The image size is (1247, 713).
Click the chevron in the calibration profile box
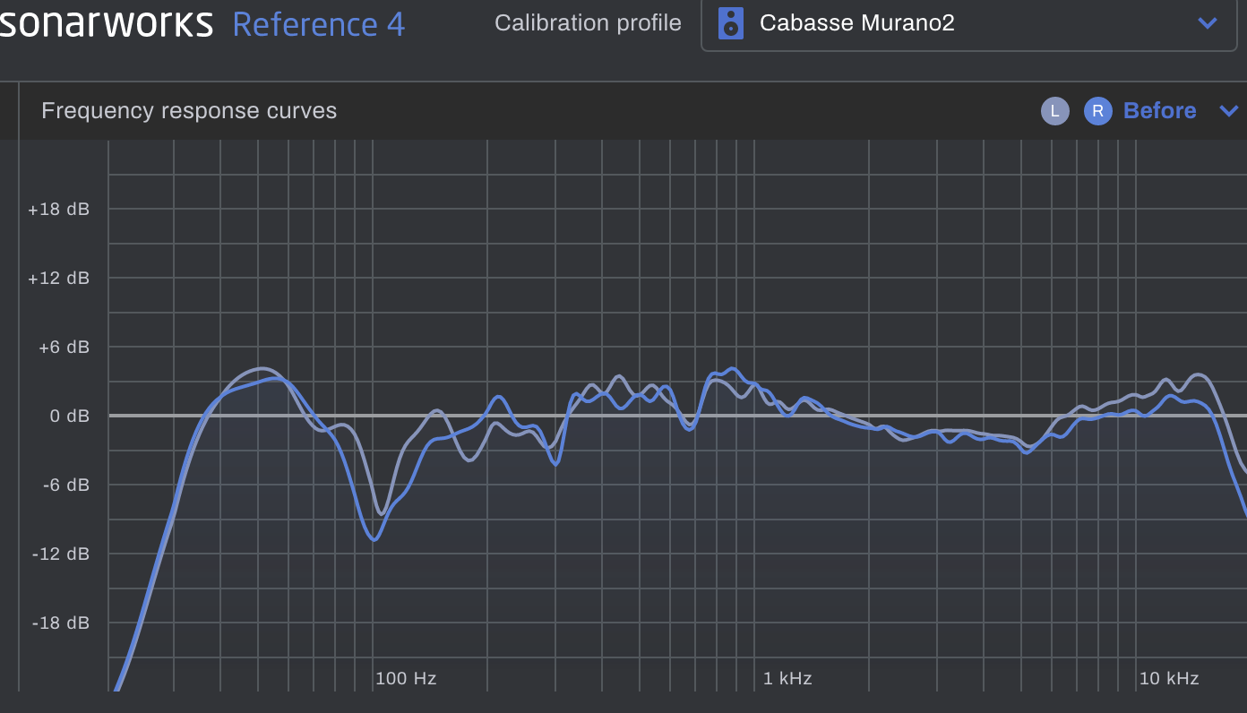pos(1208,23)
